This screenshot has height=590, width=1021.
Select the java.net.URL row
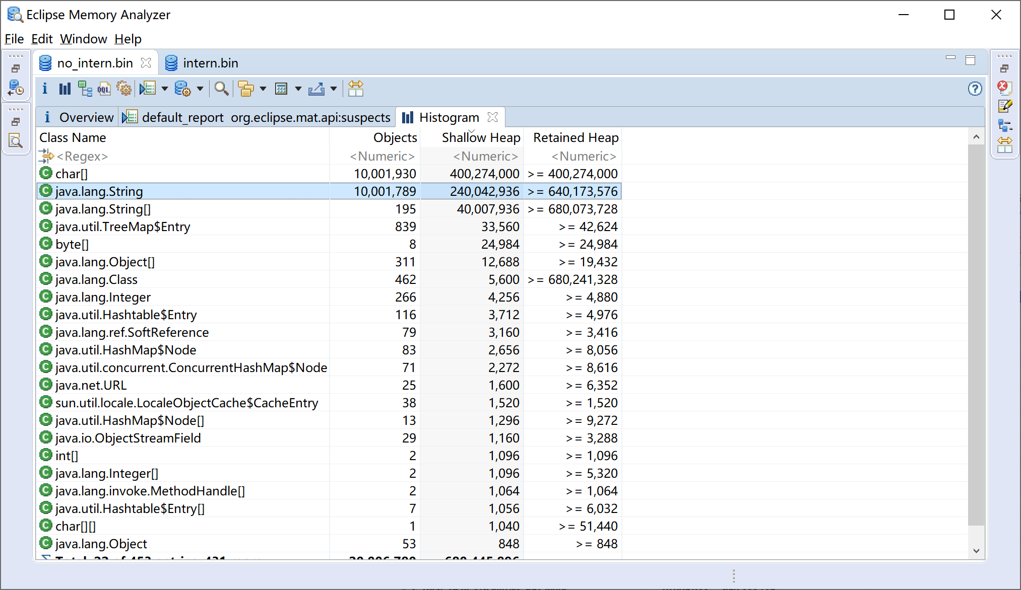tap(329, 385)
